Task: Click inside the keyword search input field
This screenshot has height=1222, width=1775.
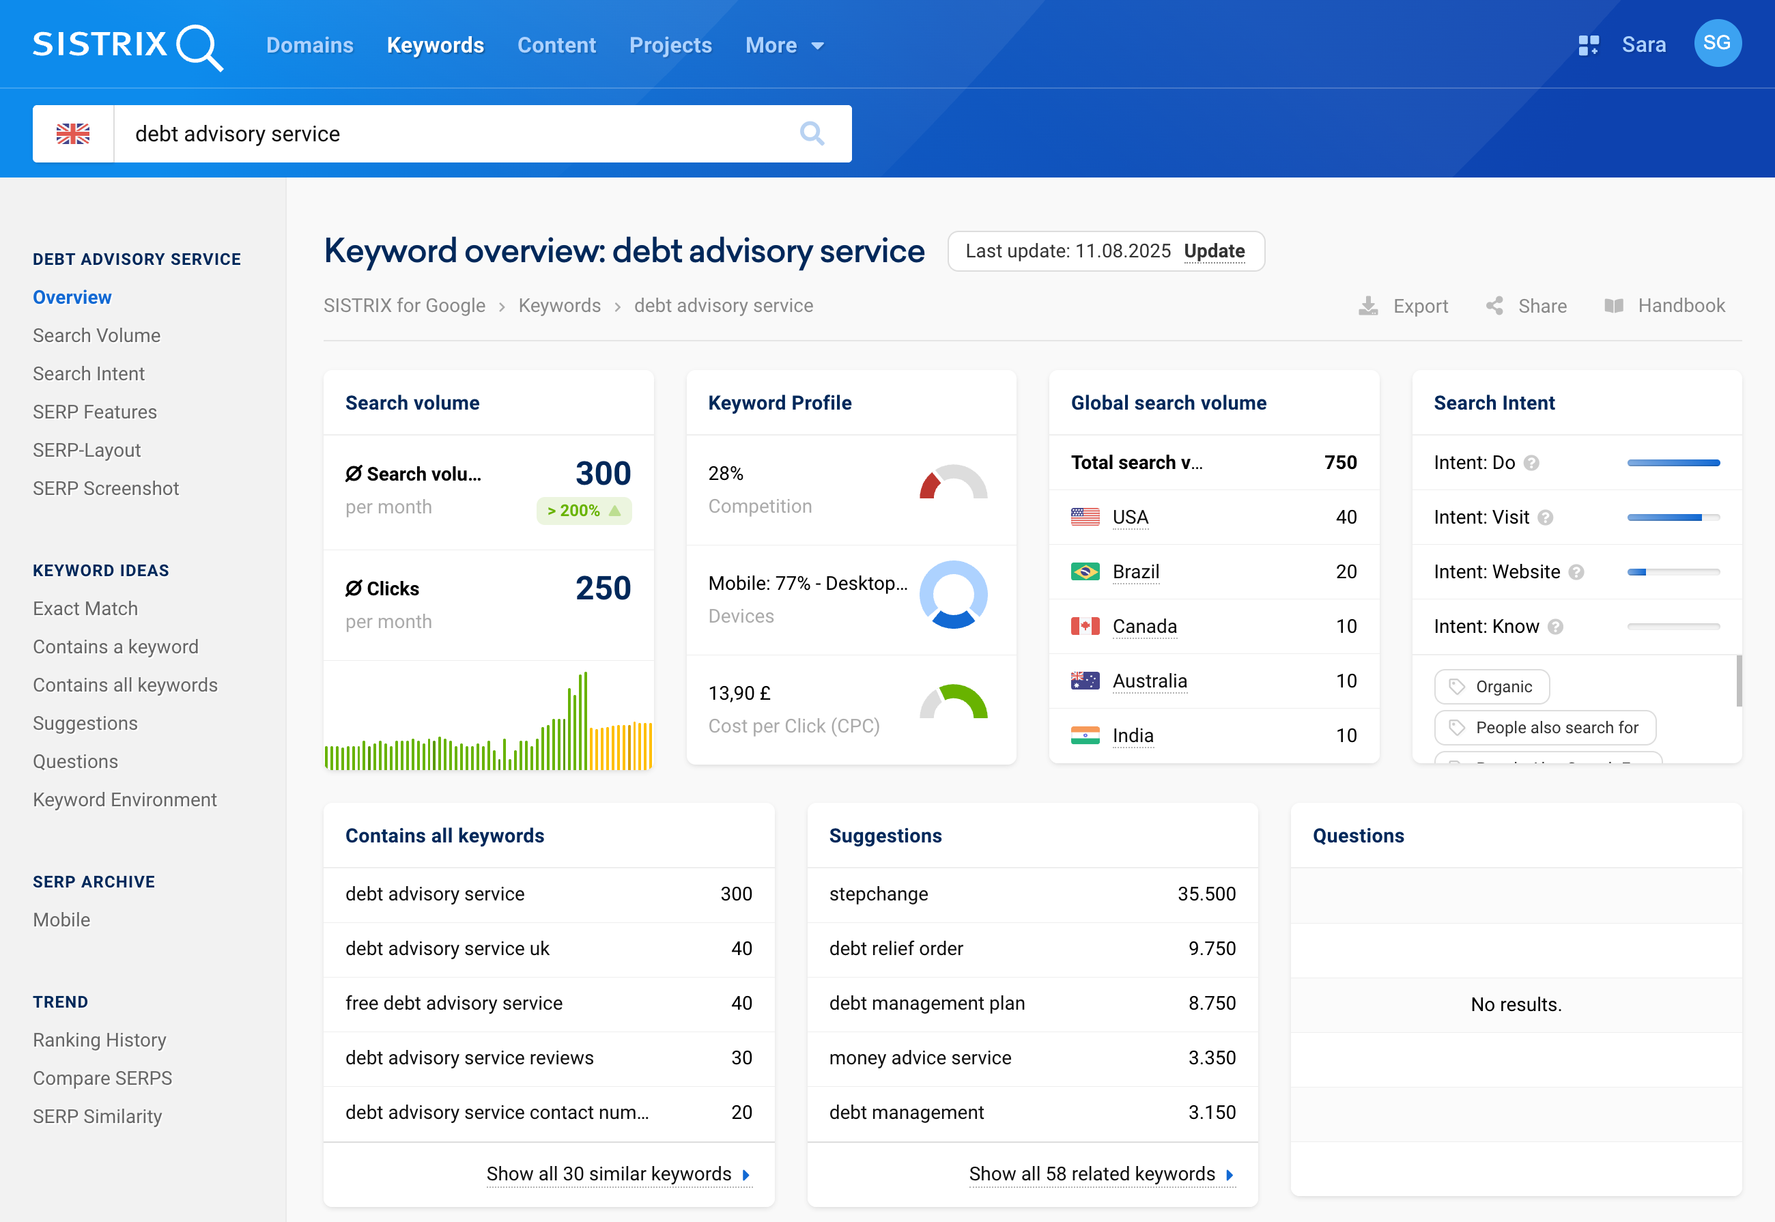Action: point(383,133)
